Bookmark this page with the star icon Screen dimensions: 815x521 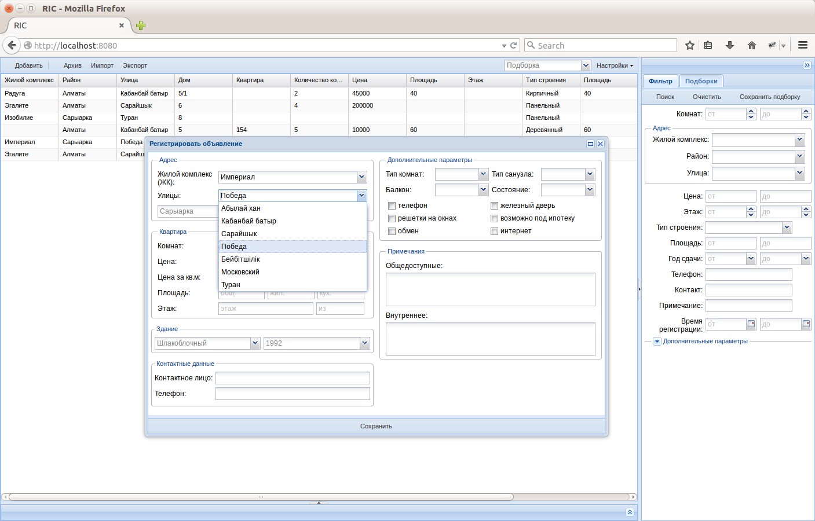[689, 45]
